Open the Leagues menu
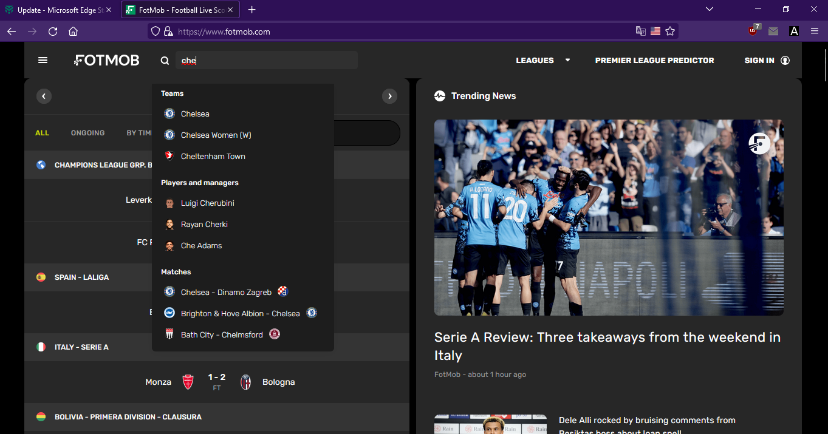Screen dimensions: 828x434 (535, 61)
